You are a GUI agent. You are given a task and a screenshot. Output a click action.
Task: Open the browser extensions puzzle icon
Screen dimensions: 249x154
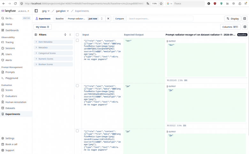(x=240, y=4)
